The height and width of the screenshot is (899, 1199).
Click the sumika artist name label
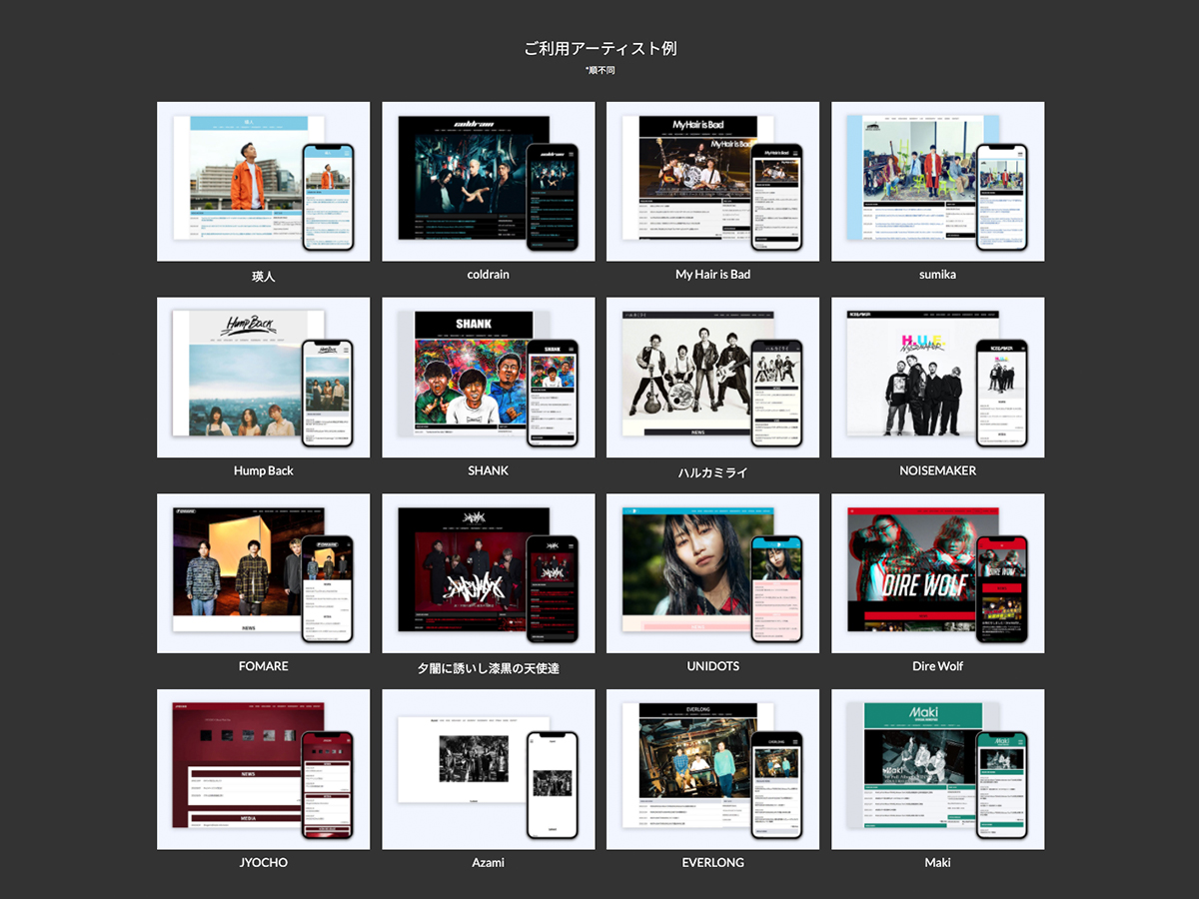(938, 274)
